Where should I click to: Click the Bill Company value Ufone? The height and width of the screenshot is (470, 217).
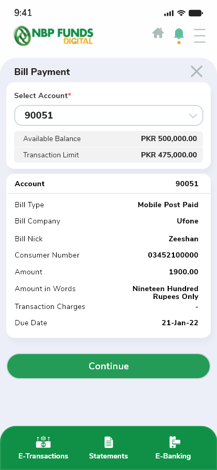[188, 221]
